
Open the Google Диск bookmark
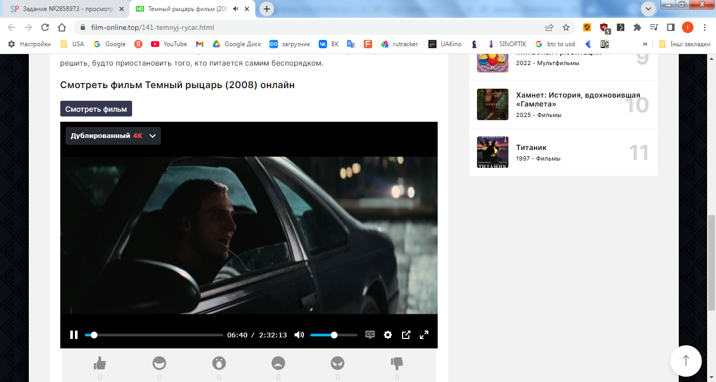tap(237, 44)
